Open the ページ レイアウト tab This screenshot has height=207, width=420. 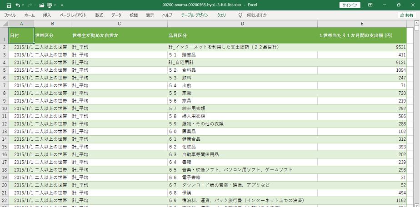(73, 15)
